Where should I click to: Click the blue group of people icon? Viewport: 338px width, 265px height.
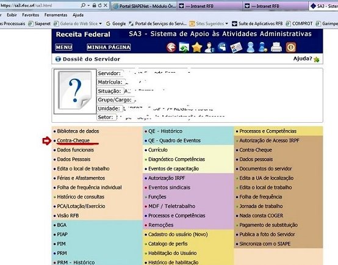(222, 47)
